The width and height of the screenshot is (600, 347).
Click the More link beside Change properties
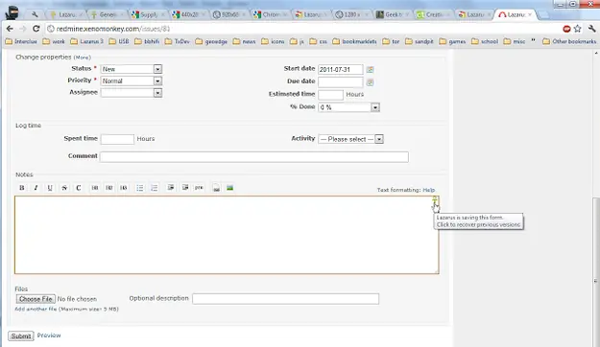point(82,58)
